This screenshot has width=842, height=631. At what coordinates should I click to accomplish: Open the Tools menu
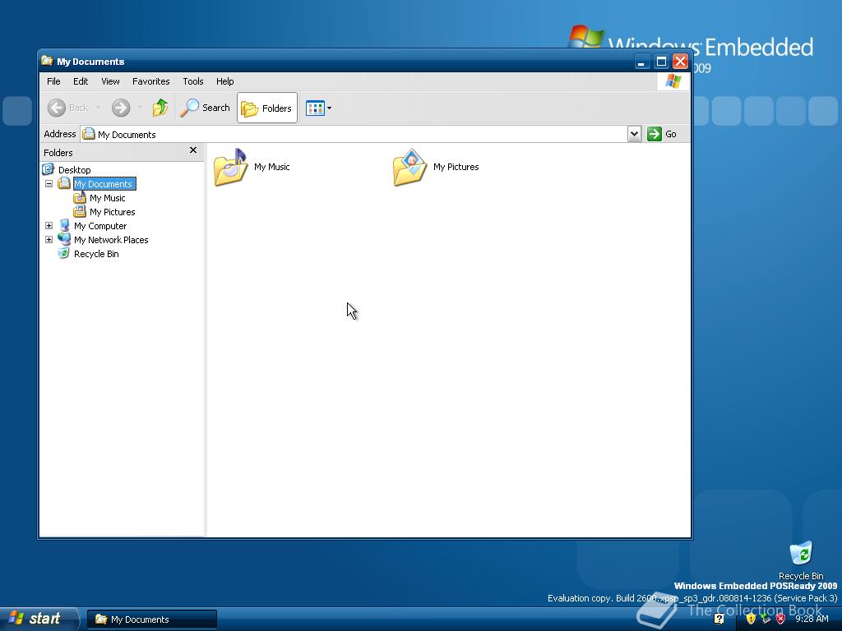click(x=192, y=81)
